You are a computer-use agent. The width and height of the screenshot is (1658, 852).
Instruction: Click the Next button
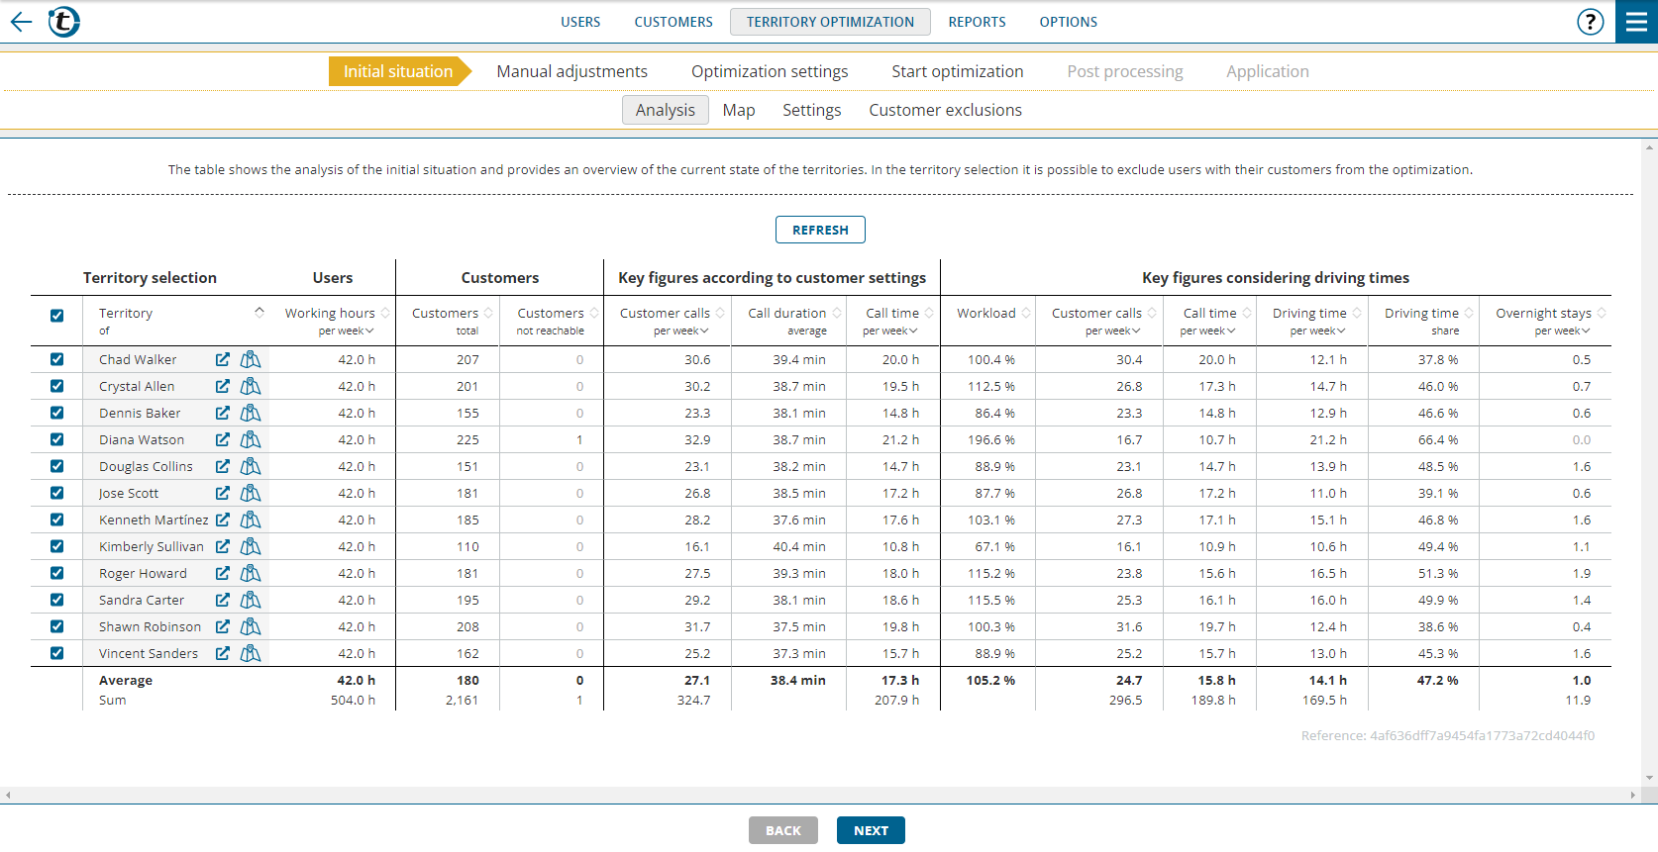871,830
